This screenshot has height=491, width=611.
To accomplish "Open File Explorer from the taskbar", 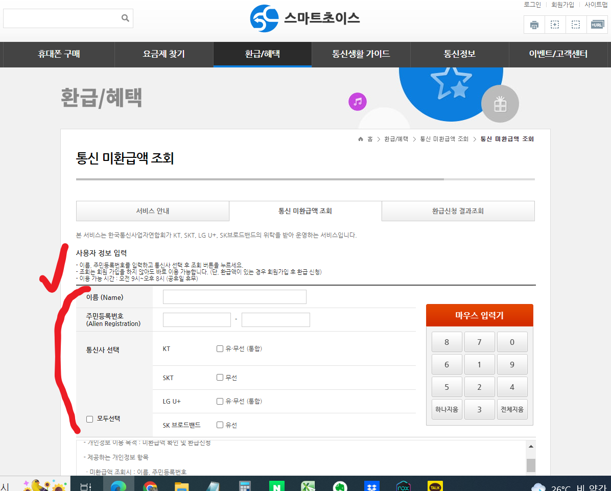I will click(x=181, y=486).
